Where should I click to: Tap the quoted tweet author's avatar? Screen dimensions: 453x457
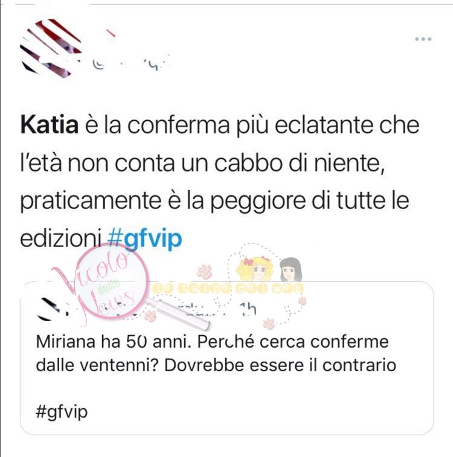click(50, 309)
